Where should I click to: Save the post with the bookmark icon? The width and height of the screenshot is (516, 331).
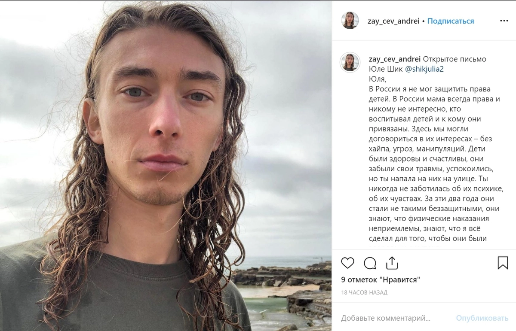[x=503, y=263]
